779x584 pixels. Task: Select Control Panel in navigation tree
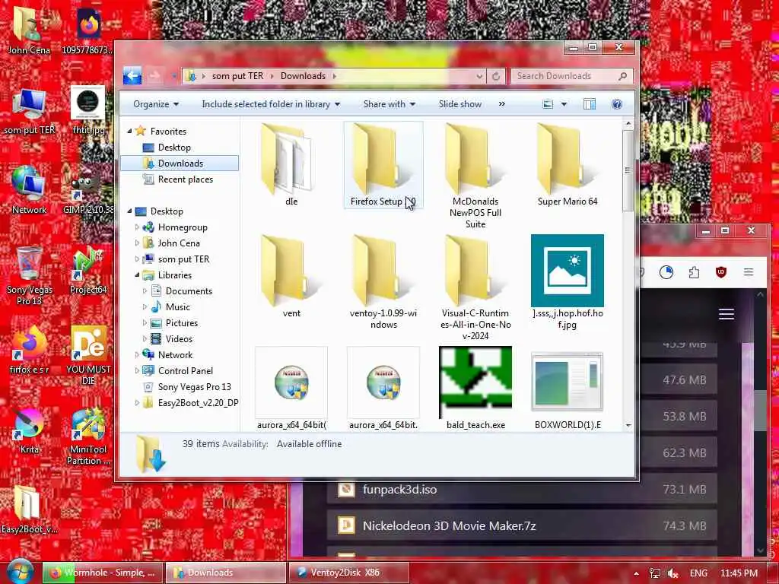(x=185, y=371)
